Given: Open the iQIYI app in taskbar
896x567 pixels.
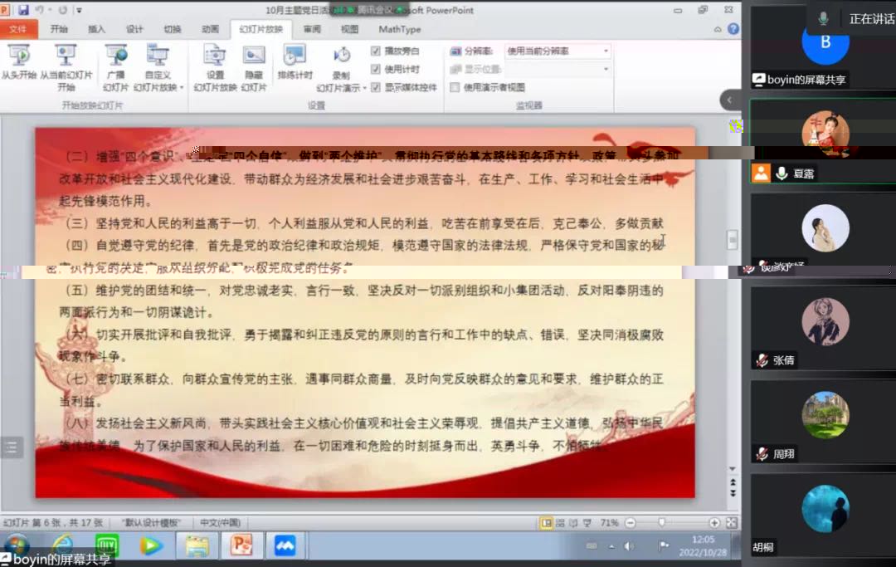Looking at the screenshot, I should [107, 546].
